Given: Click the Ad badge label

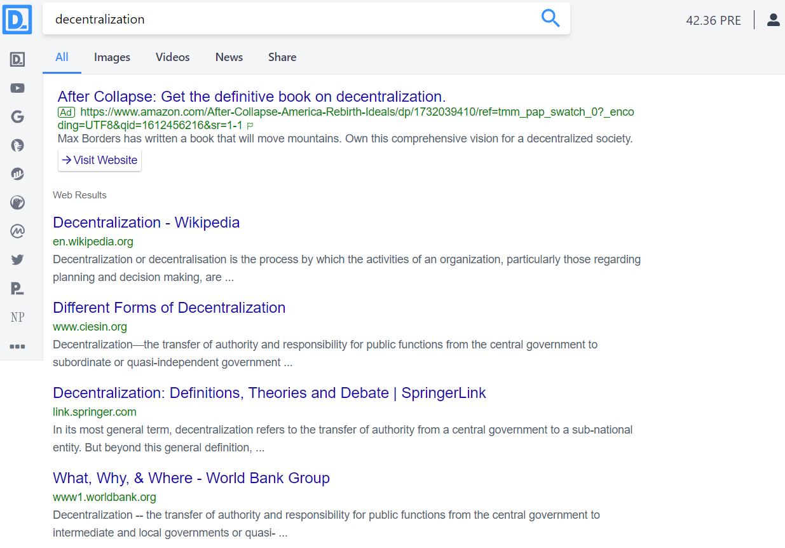Looking at the screenshot, I should pos(66,112).
